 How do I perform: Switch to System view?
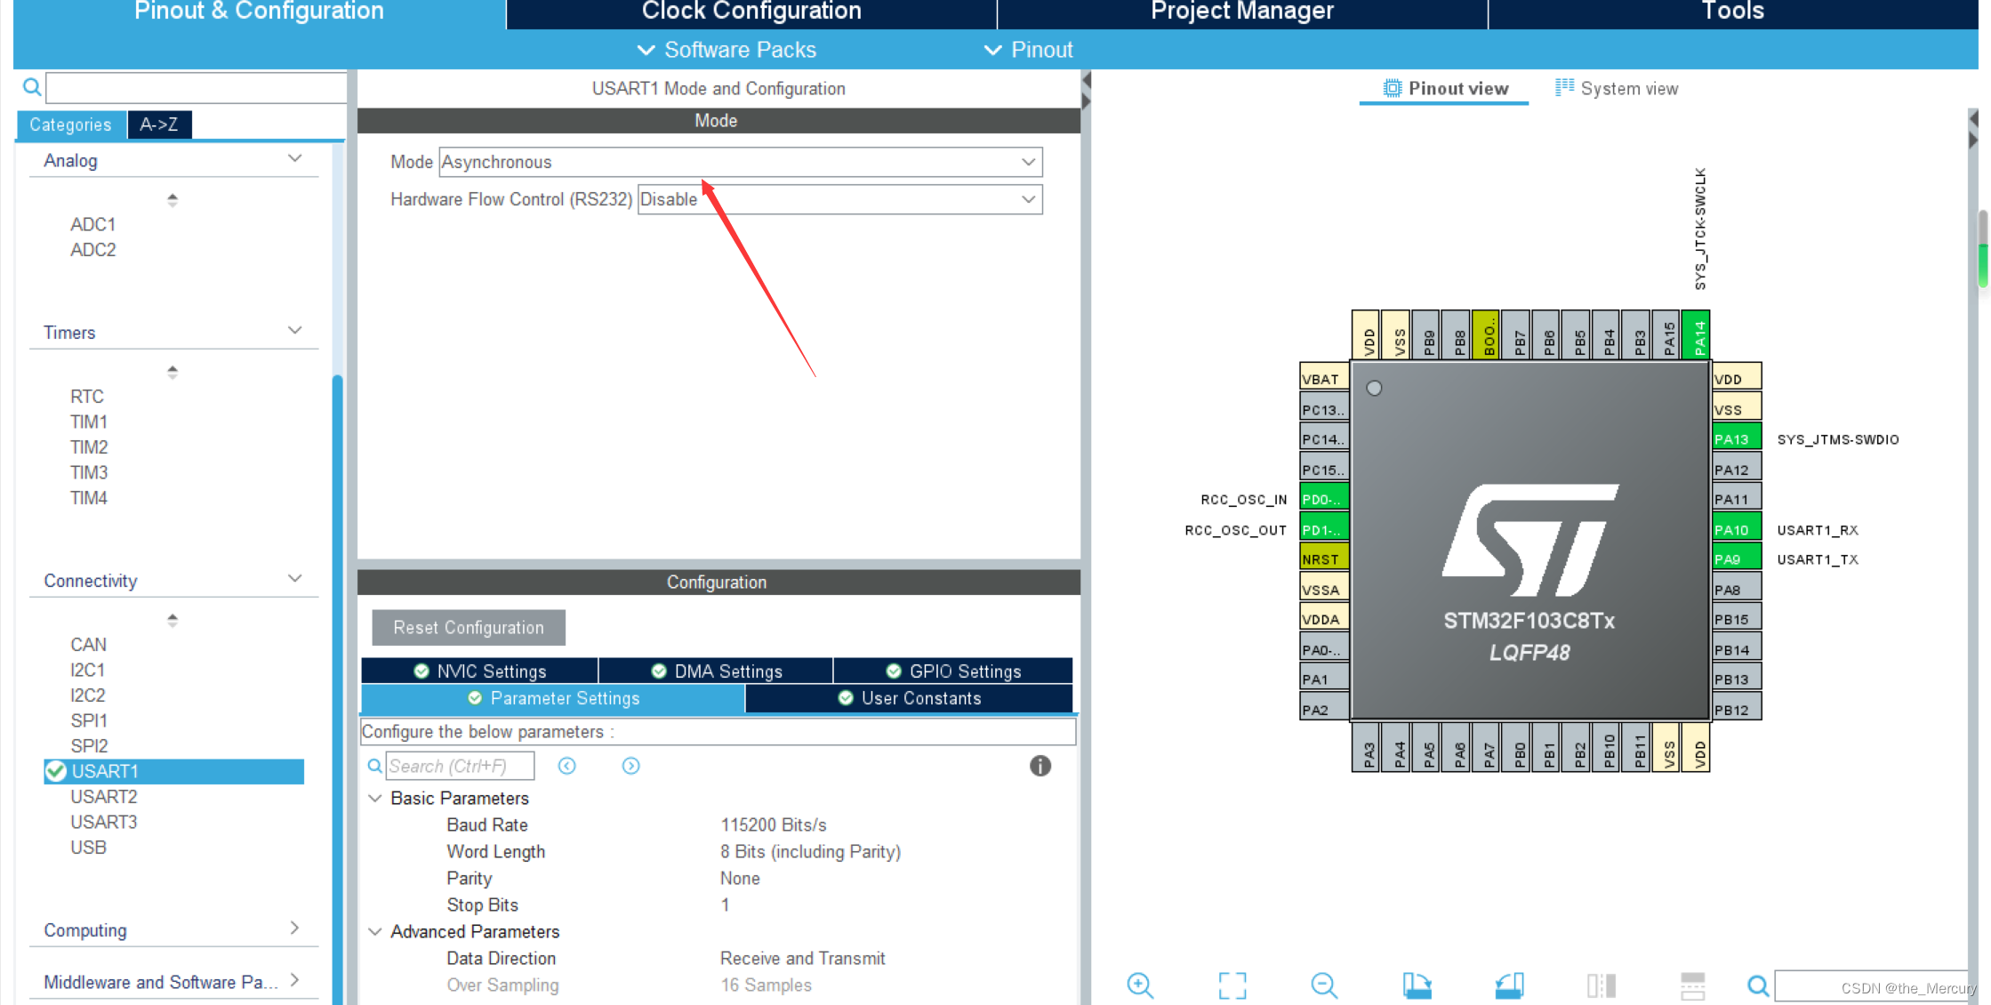click(1618, 87)
